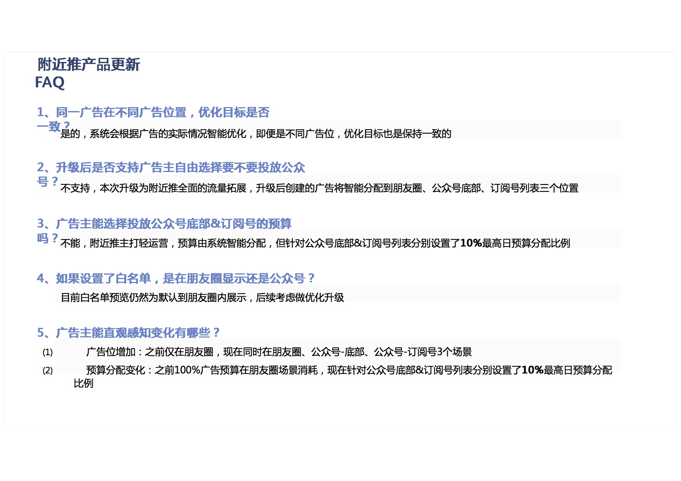Select answer starting with 目前白名单预览
681x481 pixels.
(202, 298)
